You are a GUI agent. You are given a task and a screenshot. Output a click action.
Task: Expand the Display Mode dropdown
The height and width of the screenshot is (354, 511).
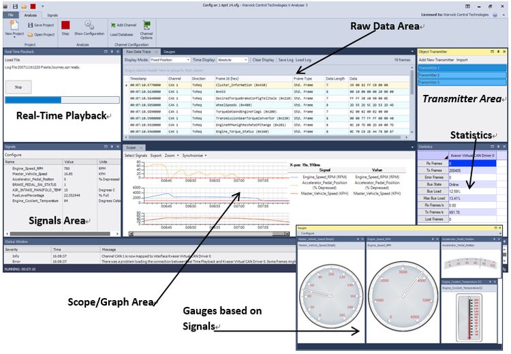169,60
